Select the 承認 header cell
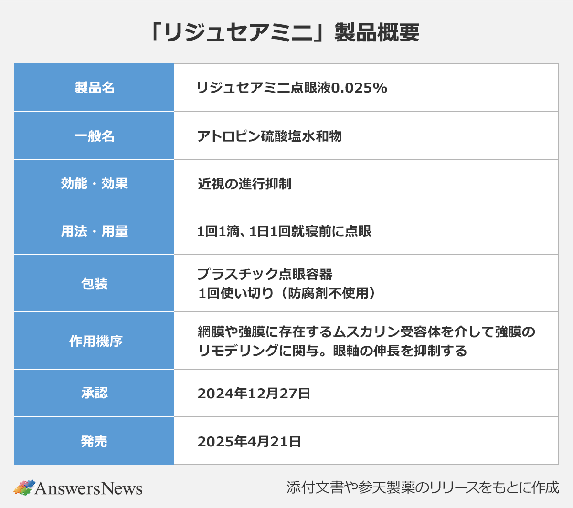This screenshot has width=573, height=508. point(94,394)
